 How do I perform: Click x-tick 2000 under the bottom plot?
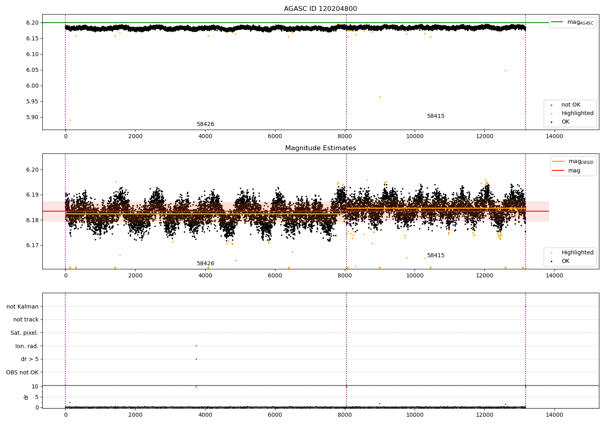tap(136, 415)
